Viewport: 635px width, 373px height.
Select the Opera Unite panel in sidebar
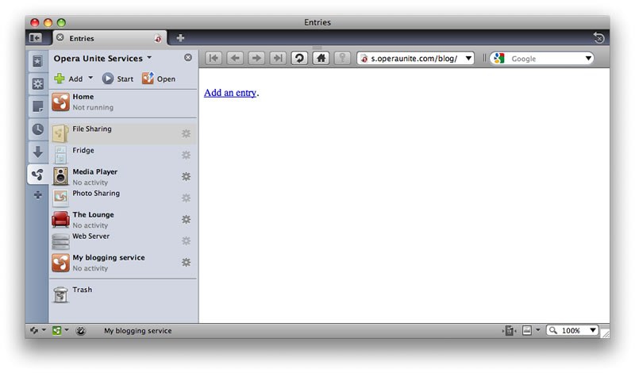(x=37, y=175)
